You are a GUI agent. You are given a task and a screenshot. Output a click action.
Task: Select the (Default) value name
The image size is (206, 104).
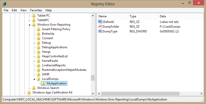[x=108, y=22]
